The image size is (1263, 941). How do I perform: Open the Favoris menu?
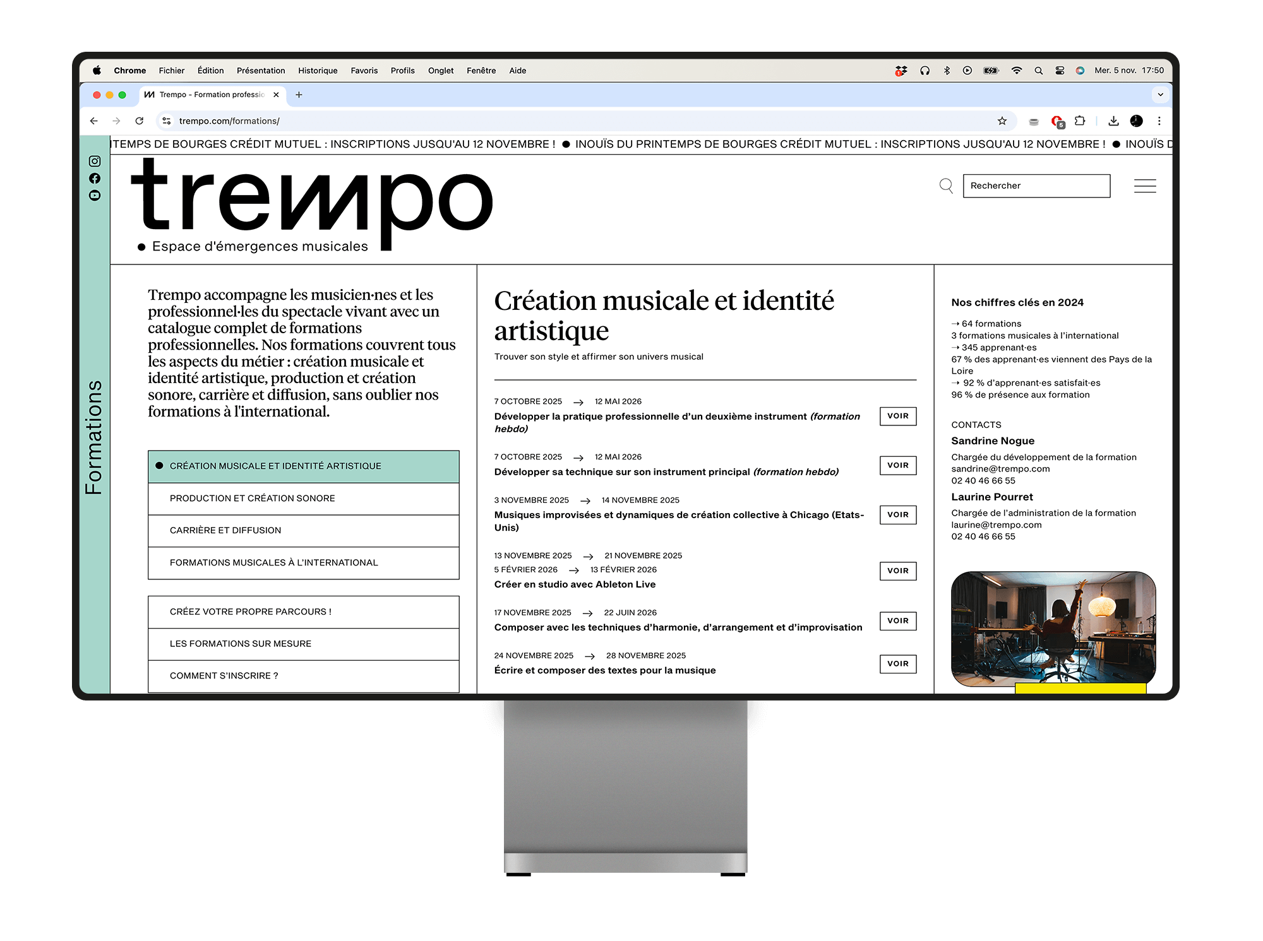[364, 71]
